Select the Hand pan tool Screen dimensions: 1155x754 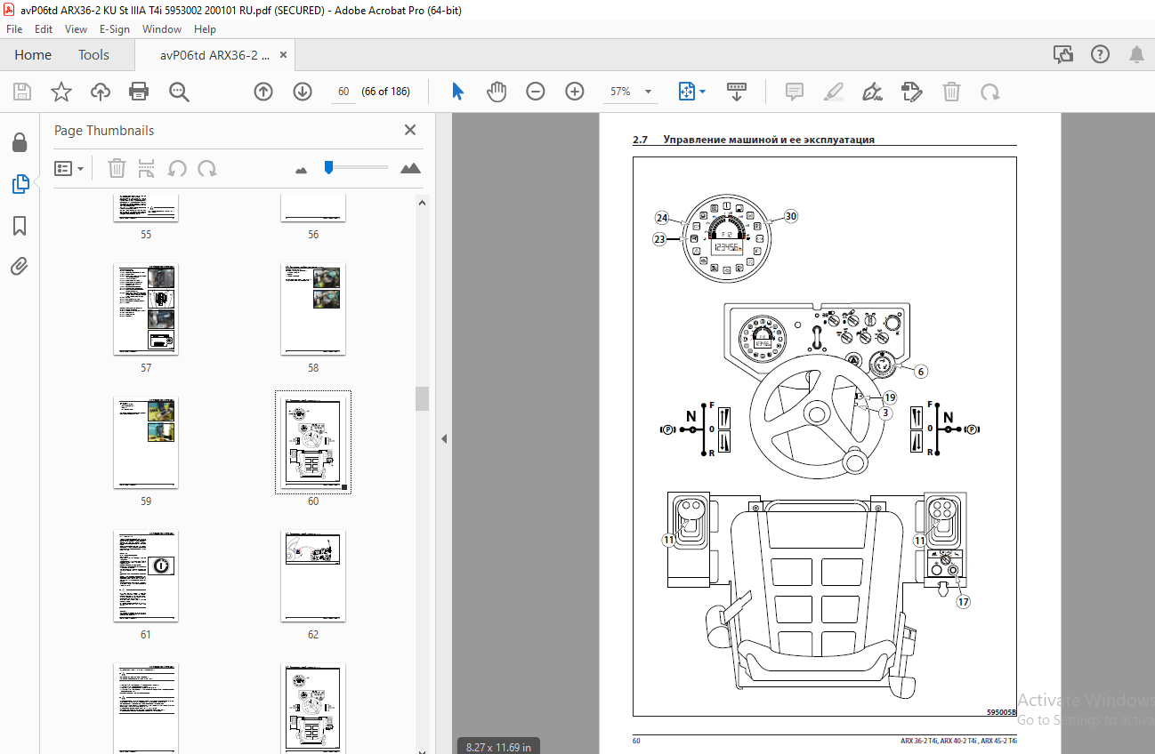coord(497,92)
